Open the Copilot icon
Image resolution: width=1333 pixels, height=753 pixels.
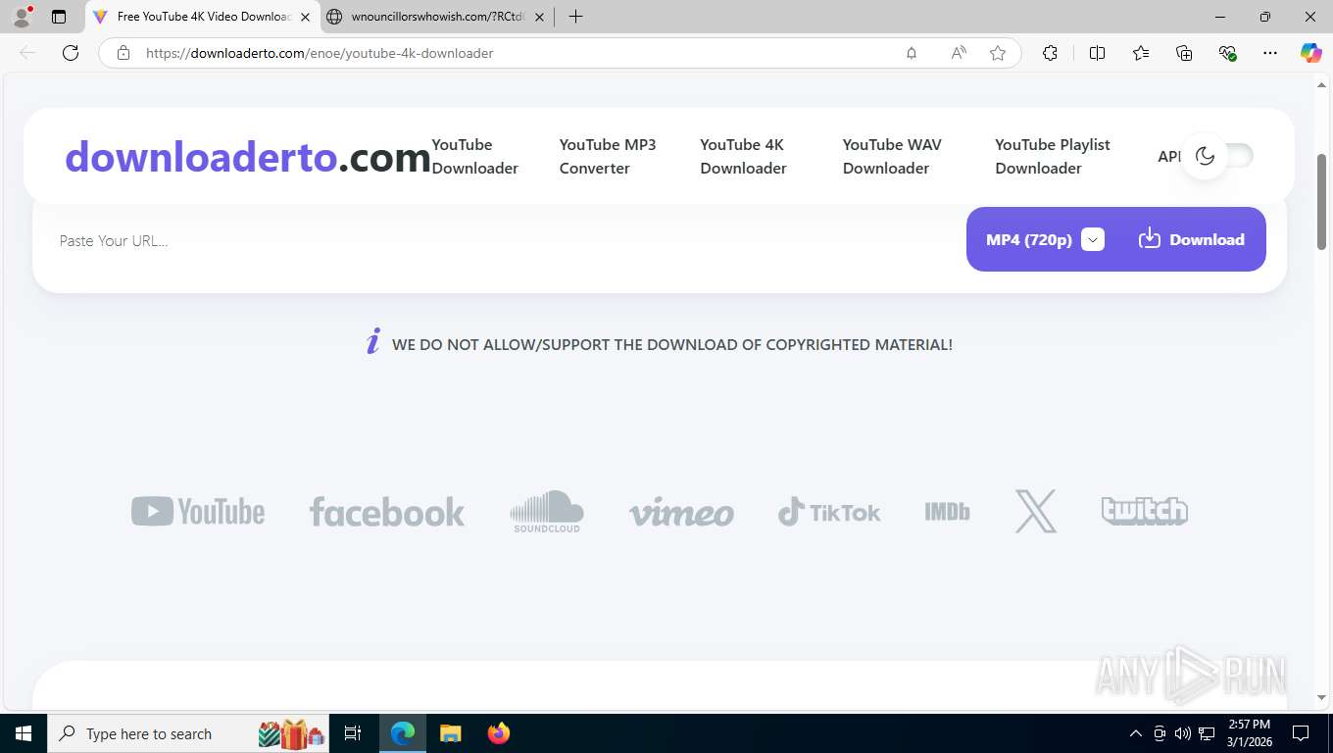1310,53
